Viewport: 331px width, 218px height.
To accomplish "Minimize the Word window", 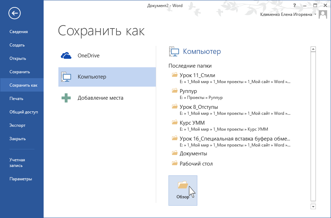I will (305, 6).
